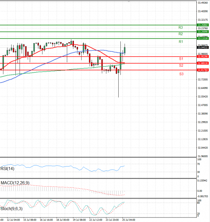Click the Stoch(9,6,3) indicator label

click(x=12, y=209)
